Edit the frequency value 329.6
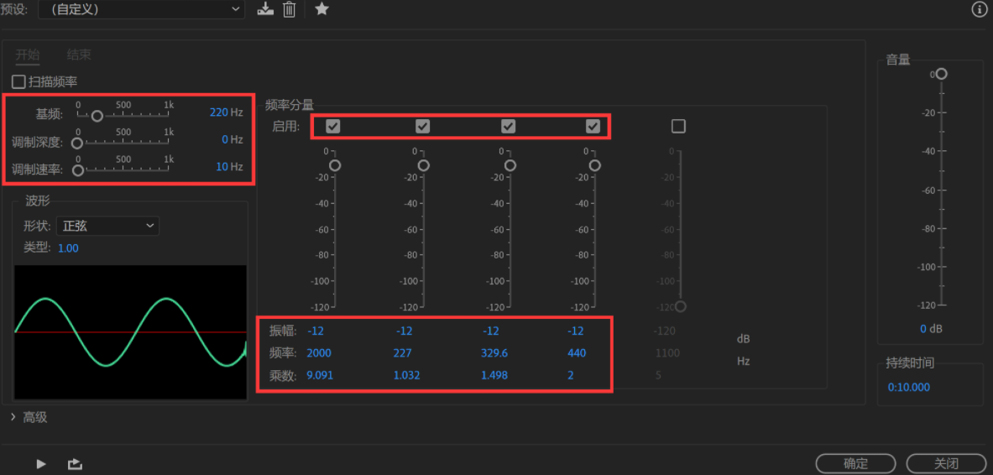This screenshot has height=475, width=993. [x=494, y=352]
